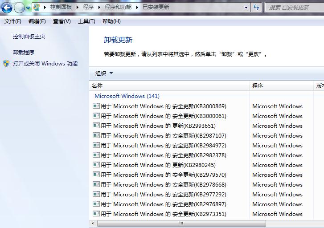Viewport: 324px width, 228px height.
Task: Click the icon of update KB3000061
Action: [x=96, y=116]
